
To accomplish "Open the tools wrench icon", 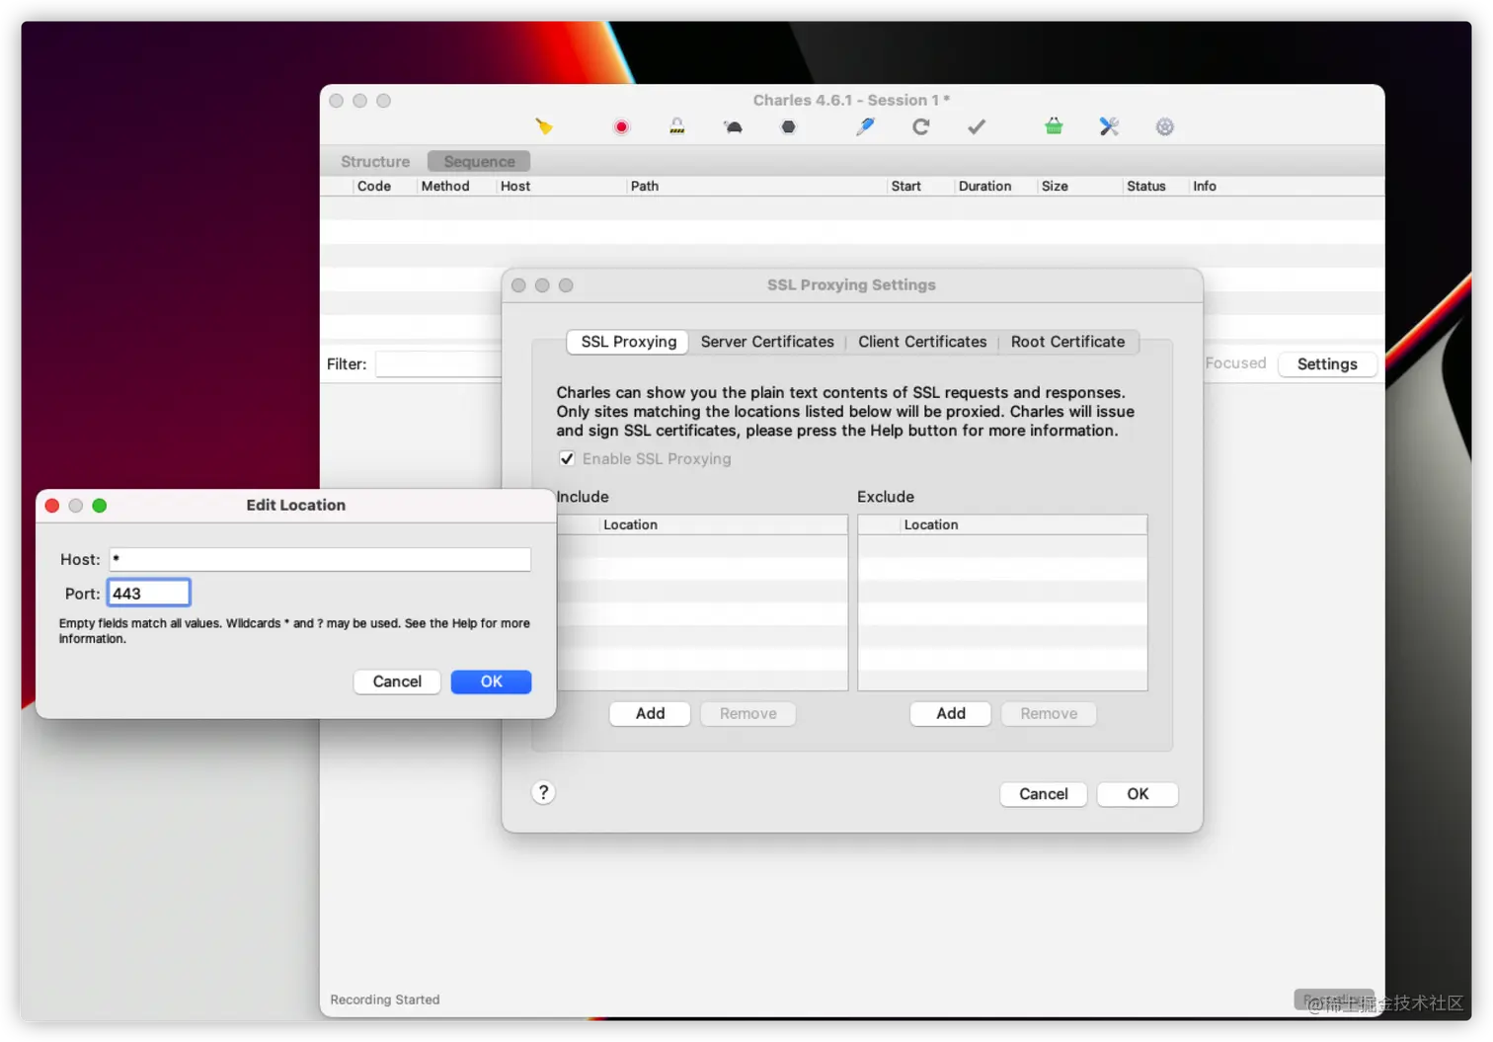I will [x=1109, y=126].
